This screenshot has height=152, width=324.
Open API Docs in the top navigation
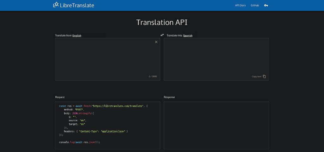tap(240, 5)
